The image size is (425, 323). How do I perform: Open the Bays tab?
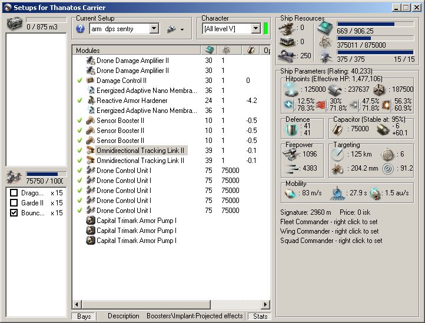pos(84,316)
